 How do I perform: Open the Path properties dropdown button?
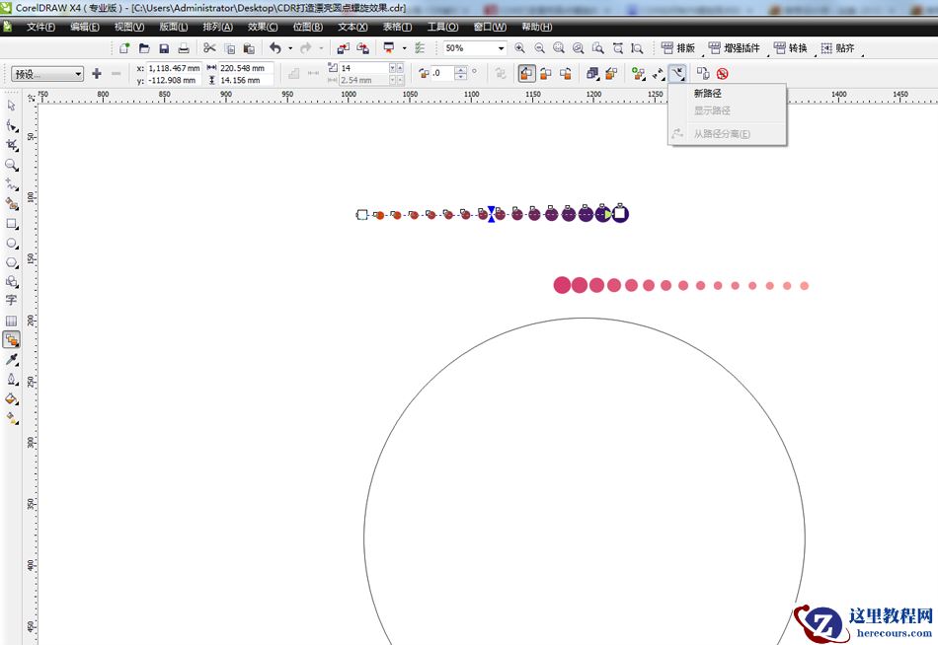click(677, 74)
